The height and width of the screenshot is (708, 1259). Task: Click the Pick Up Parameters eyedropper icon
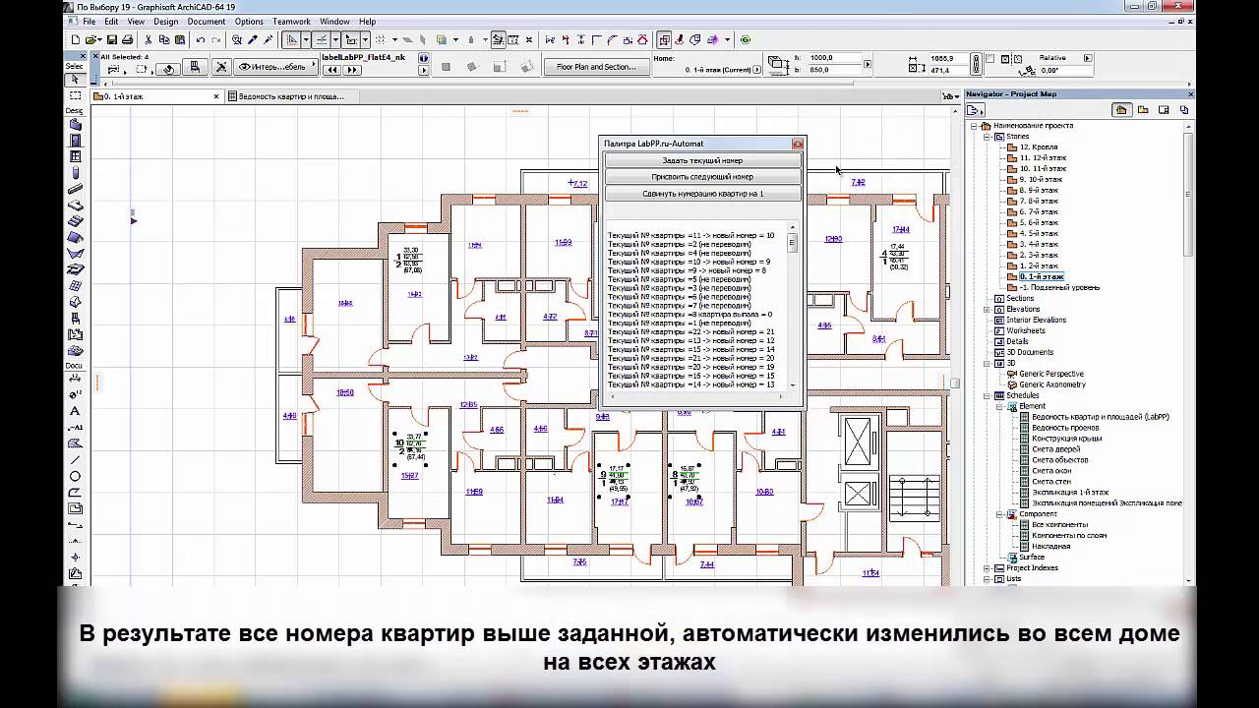click(x=253, y=40)
